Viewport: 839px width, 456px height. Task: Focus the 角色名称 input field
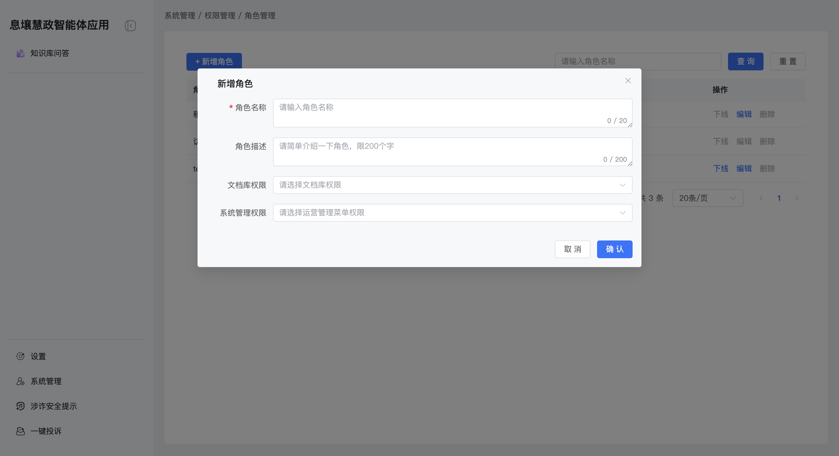coord(453,112)
